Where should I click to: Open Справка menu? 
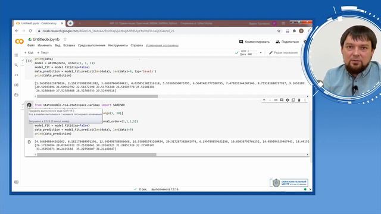click(136, 45)
